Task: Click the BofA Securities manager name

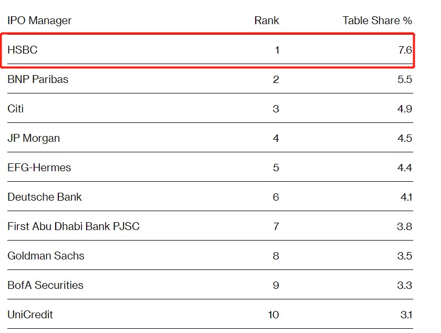Action: point(45,286)
